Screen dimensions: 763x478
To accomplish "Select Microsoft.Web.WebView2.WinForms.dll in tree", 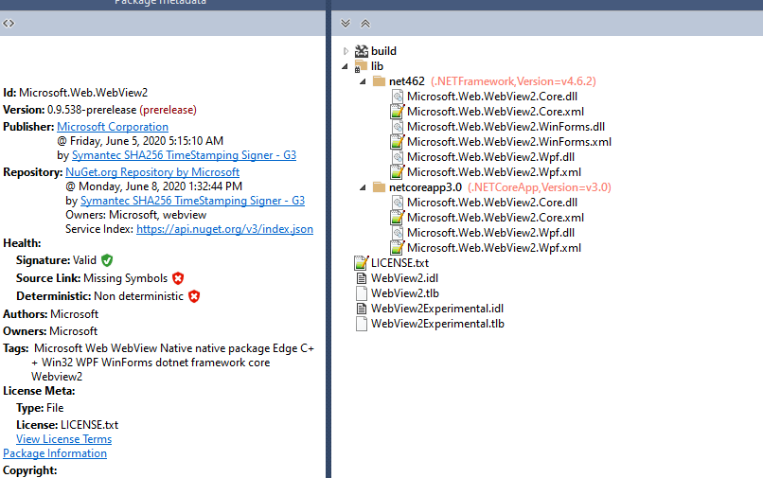I will pyautogui.click(x=506, y=127).
